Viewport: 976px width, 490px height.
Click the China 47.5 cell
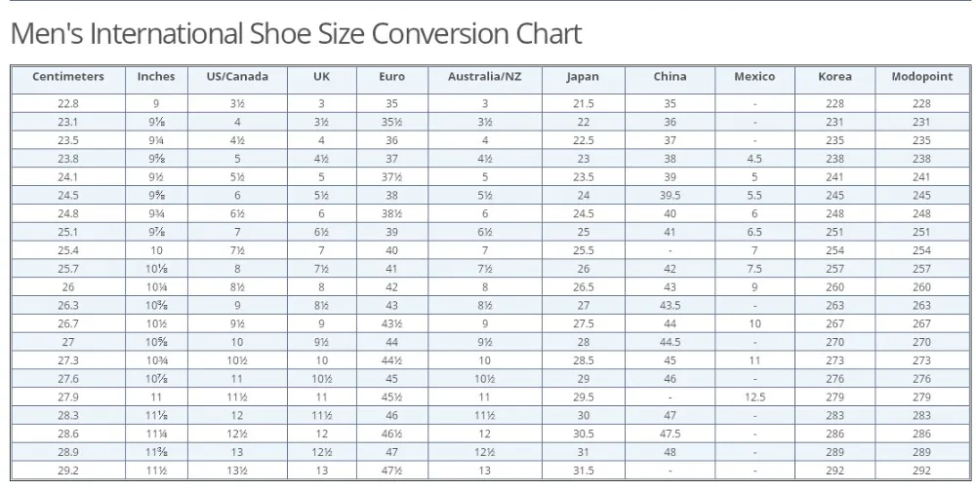(670, 434)
